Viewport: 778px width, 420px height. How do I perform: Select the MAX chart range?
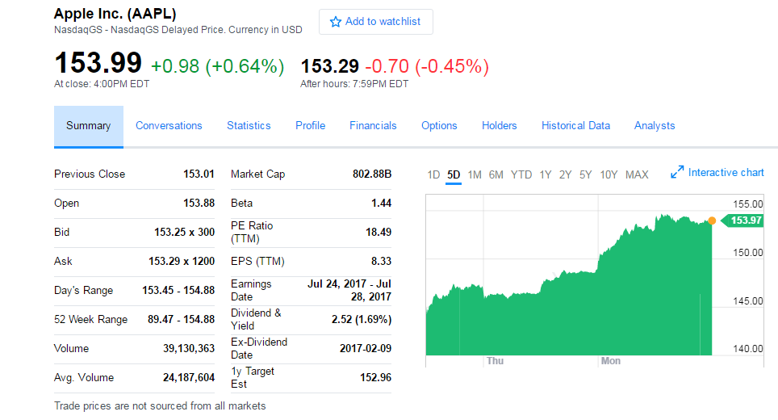coord(637,174)
